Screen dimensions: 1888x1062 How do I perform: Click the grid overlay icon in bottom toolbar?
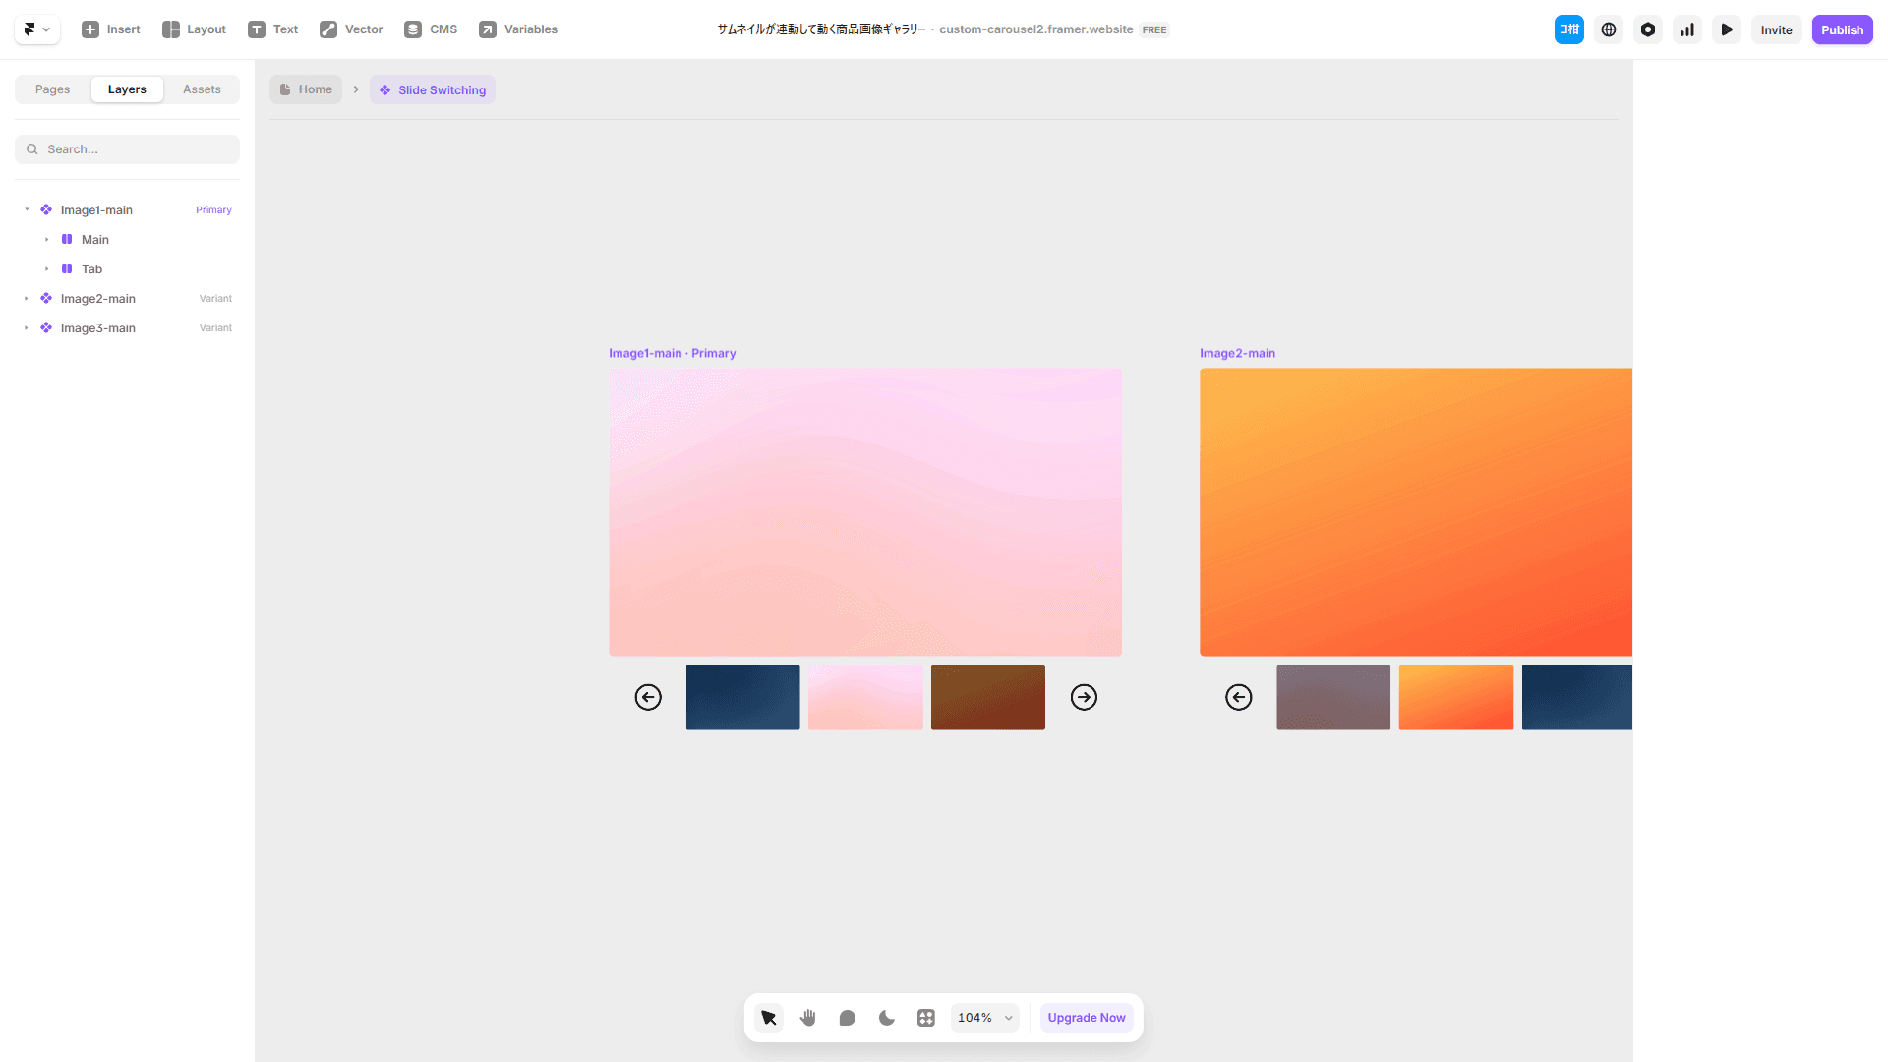(926, 1018)
